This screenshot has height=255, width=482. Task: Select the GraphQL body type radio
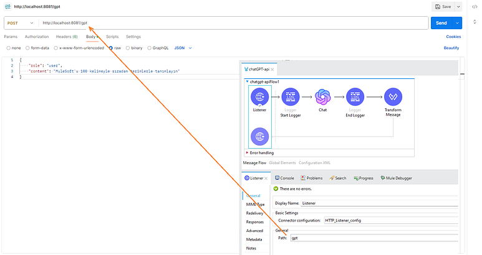[x=150, y=48]
